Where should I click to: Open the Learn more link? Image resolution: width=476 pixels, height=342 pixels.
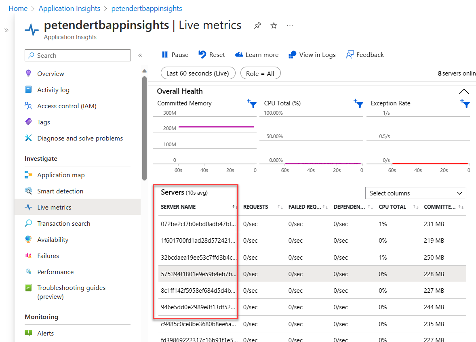257,55
